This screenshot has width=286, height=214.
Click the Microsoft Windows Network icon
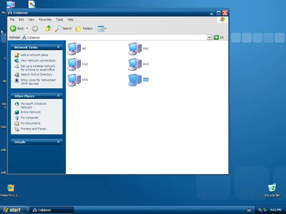[x=17, y=104]
